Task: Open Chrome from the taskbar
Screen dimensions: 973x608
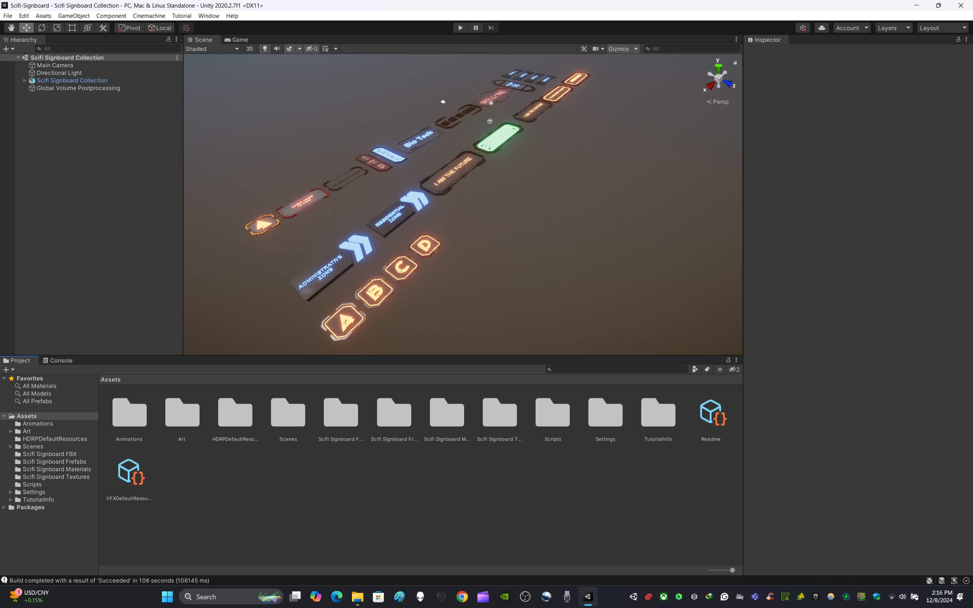Action: [x=462, y=597]
